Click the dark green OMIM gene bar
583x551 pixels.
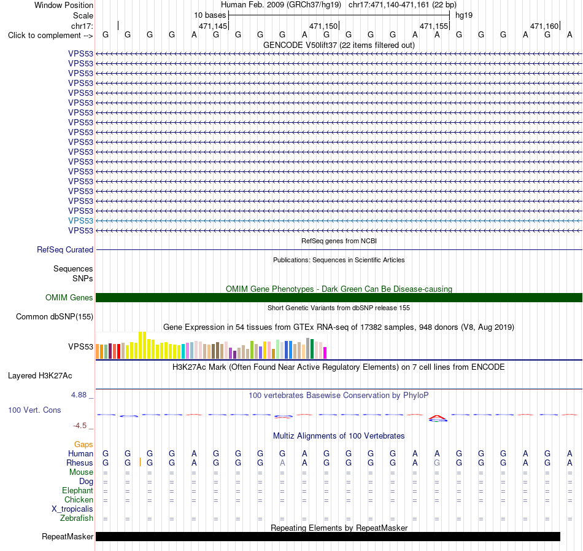pos(339,298)
